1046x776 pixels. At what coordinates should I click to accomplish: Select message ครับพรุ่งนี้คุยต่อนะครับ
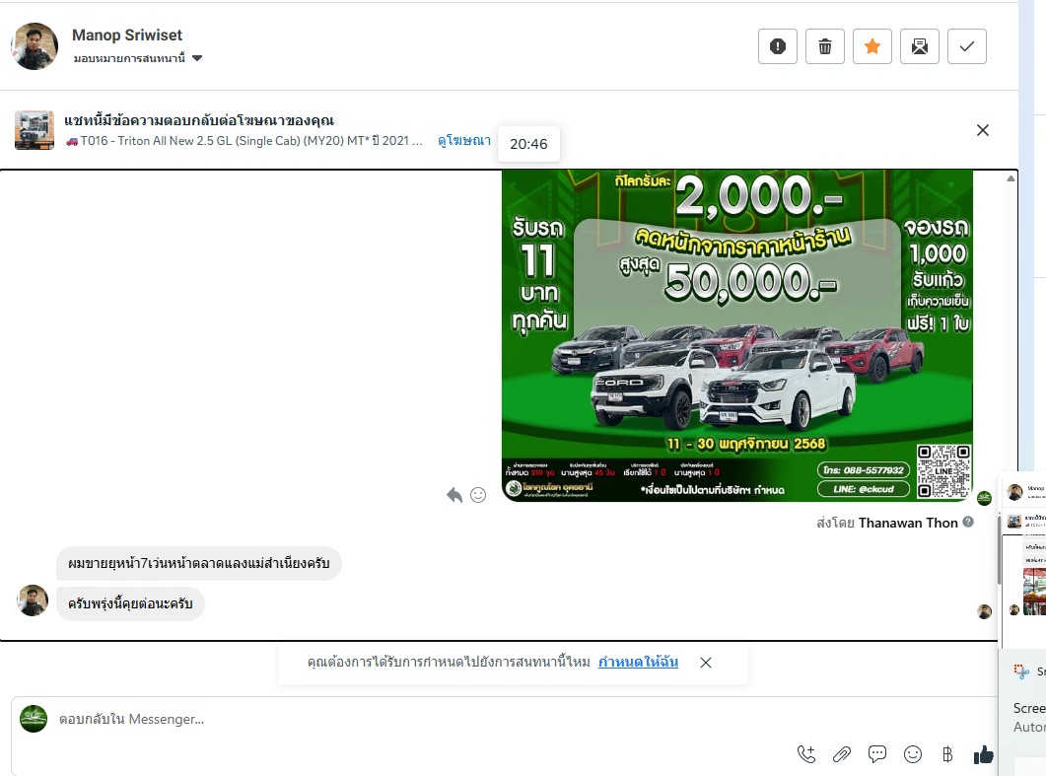pyautogui.click(x=130, y=603)
